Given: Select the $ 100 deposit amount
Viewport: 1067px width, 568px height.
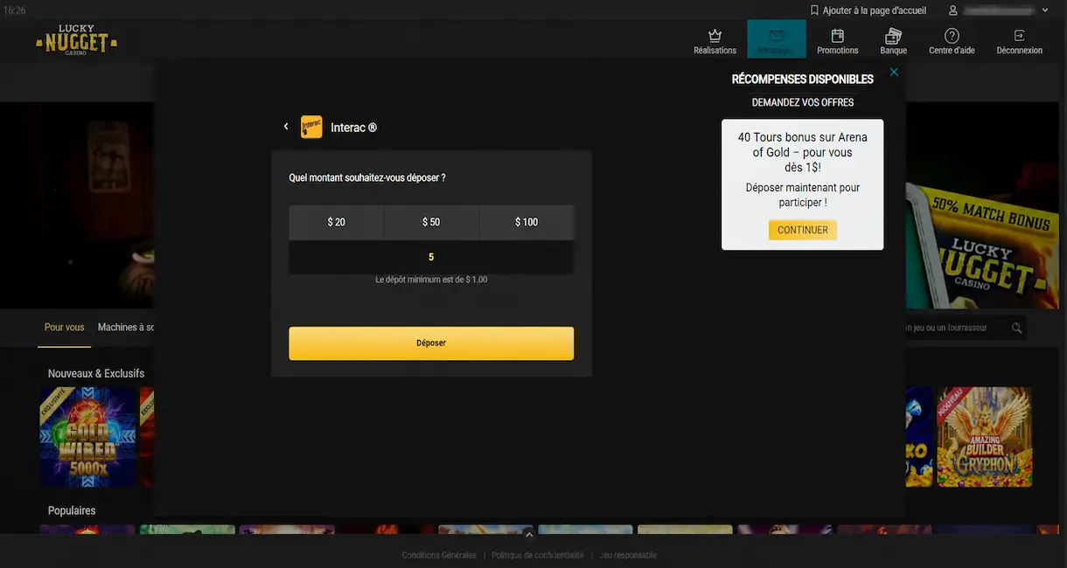Looking at the screenshot, I should [527, 222].
